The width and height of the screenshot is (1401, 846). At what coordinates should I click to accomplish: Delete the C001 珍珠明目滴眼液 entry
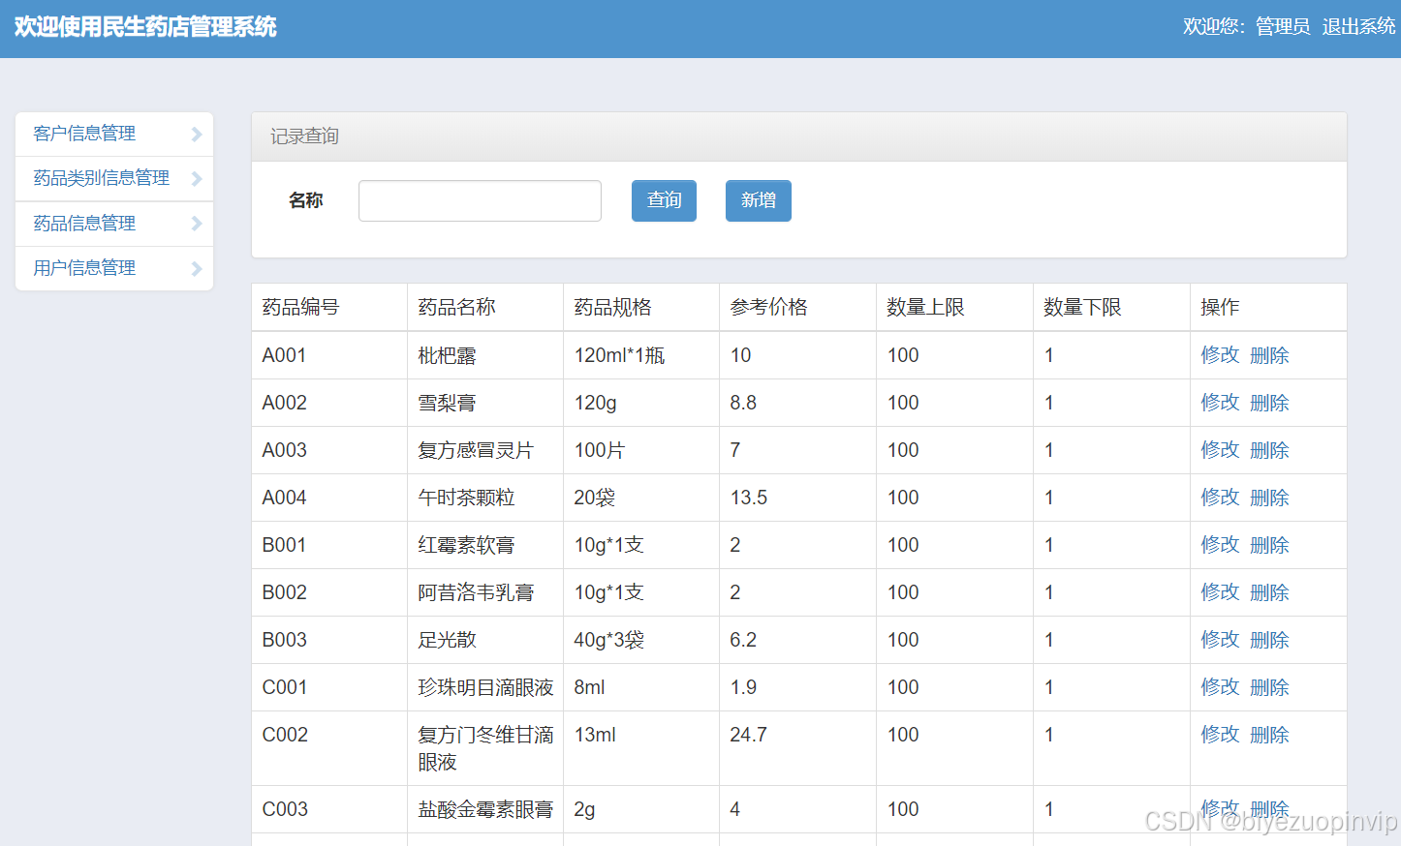coord(1269,687)
